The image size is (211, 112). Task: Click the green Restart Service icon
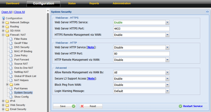[x=180, y=106]
